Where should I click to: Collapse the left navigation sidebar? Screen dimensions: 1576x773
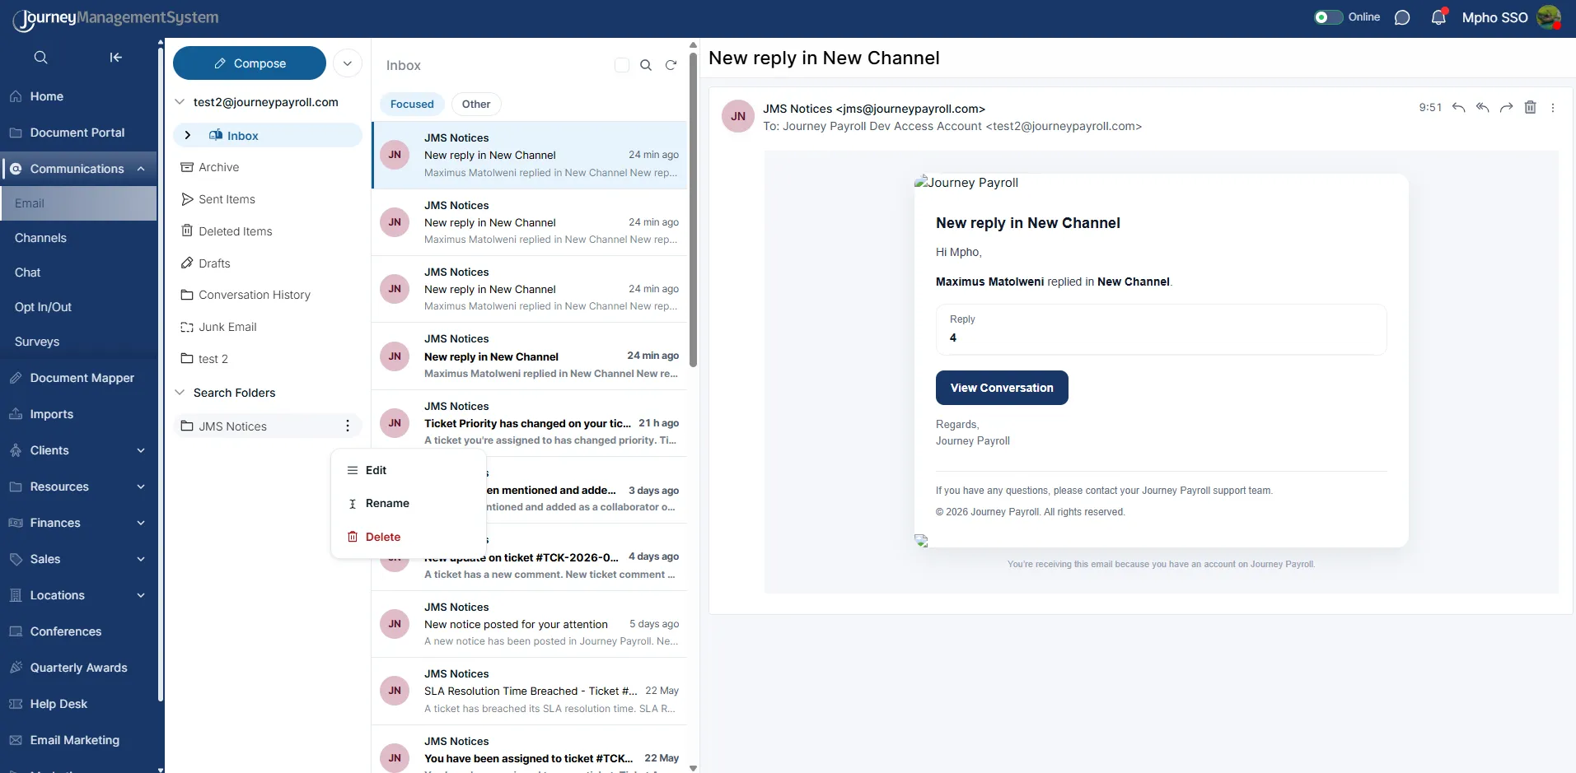coord(116,58)
